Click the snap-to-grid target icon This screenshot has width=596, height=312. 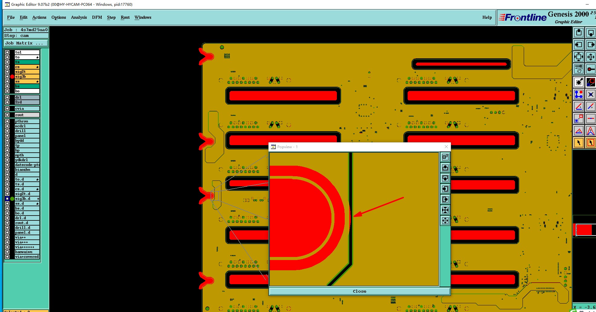591,69
